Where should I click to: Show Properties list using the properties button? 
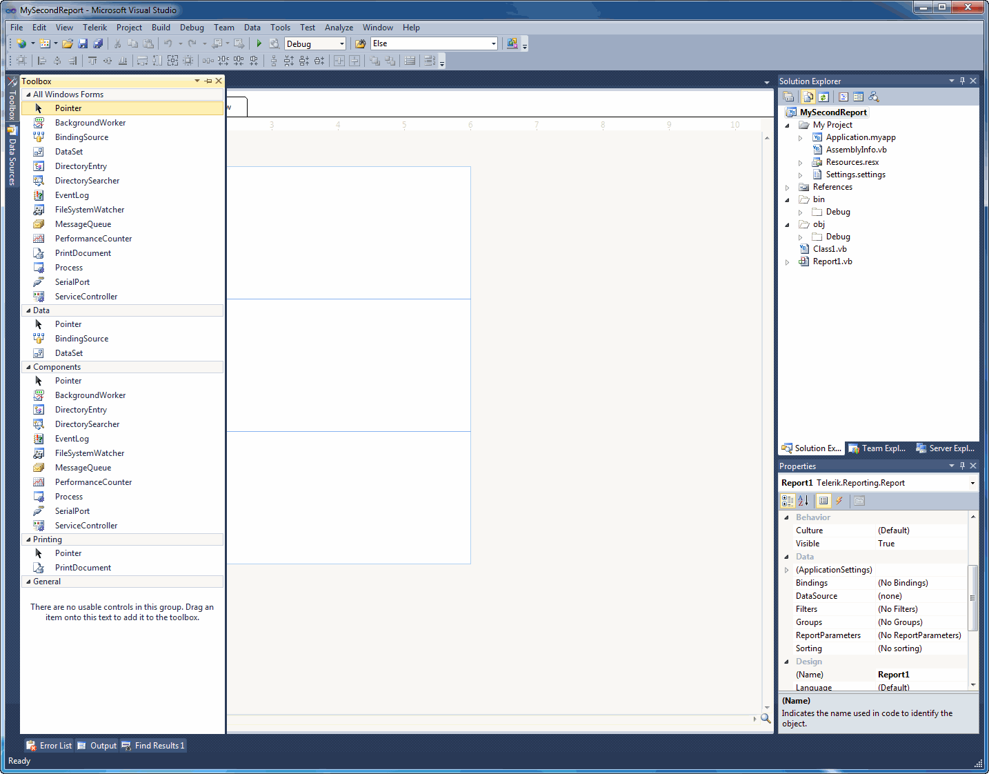(x=823, y=501)
